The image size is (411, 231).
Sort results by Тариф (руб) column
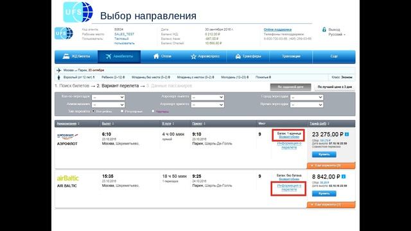(x=318, y=124)
